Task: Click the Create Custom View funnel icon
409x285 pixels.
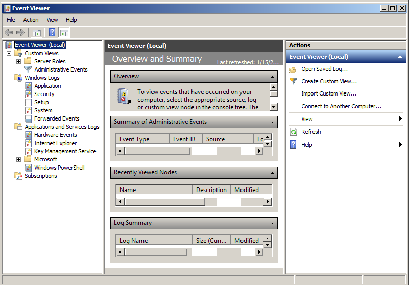Action: (x=293, y=81)
